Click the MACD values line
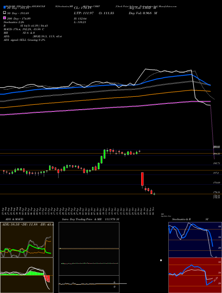Screen dimensions: 222x293 point(24,29)
